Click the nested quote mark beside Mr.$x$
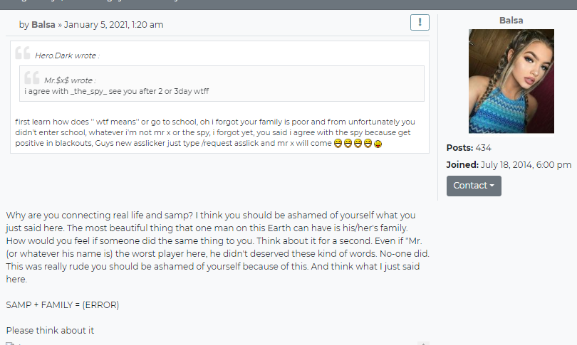 [31, 78]
